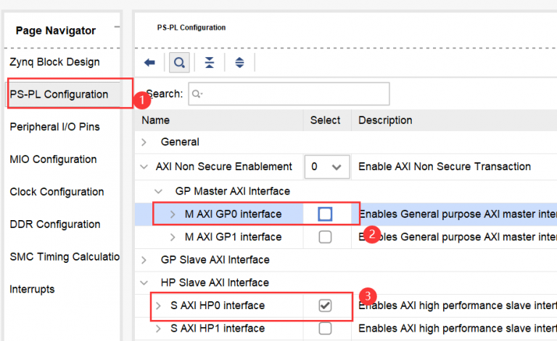
Task: Check the M AXI GP1 interface checkbox
Action: 325,237
